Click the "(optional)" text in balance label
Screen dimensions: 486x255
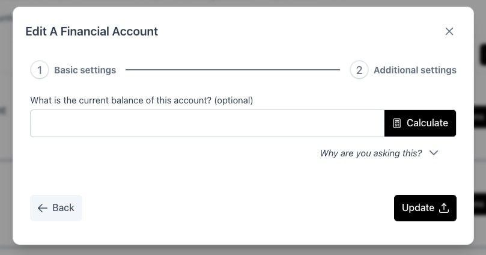click(x=234, y=100)
